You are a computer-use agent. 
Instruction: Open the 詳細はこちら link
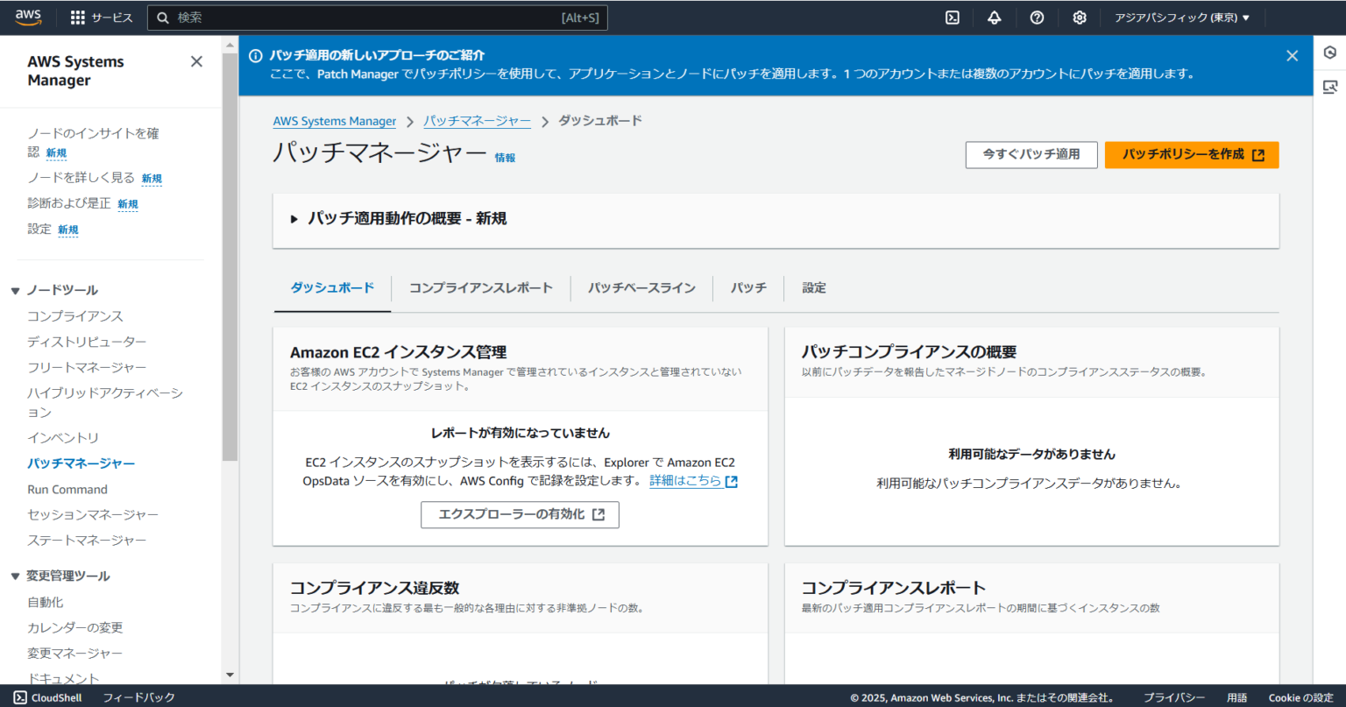click(x=686, y=481)
